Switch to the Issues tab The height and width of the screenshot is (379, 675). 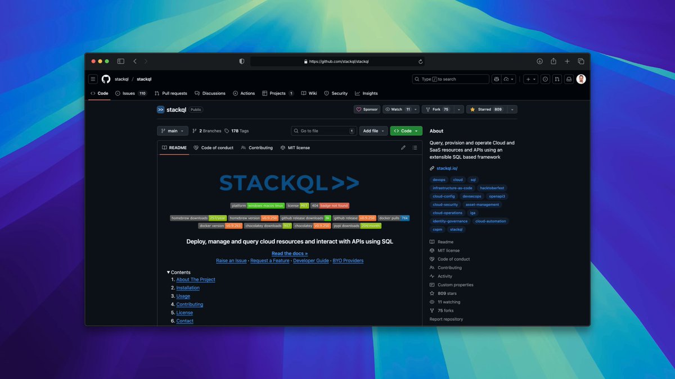click(130, 93)
